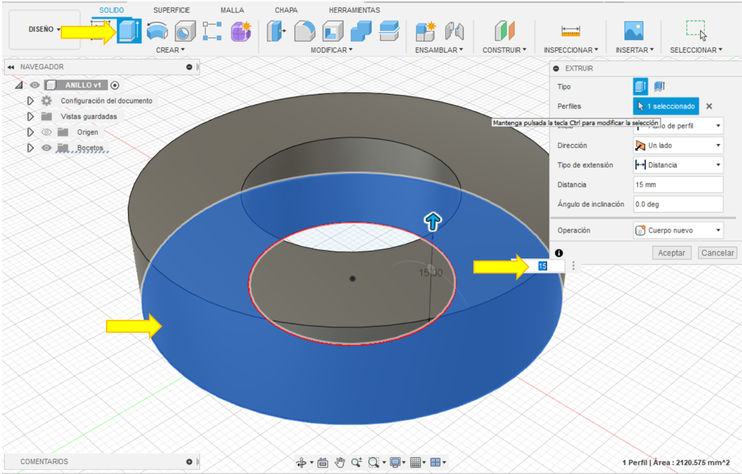This screenshot has height=474, width=742.
Task: Open the MODIFICAR menu
Action: click(332, 50)
